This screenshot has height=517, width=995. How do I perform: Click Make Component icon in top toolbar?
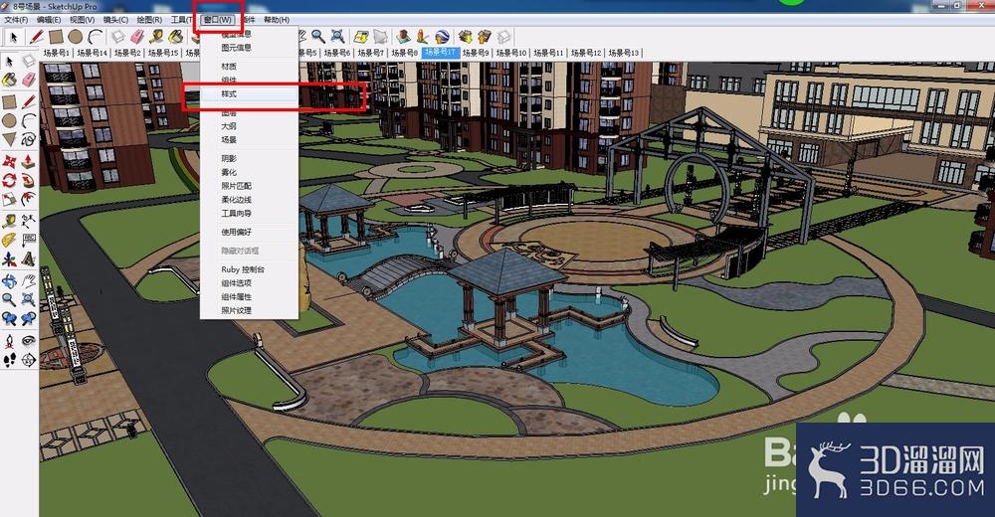118,37
